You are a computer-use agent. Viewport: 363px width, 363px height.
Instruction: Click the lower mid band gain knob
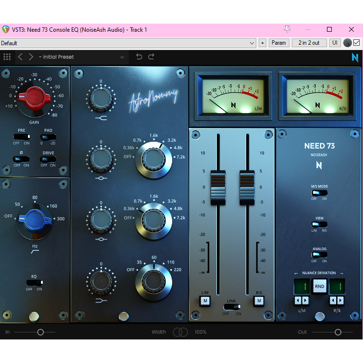click(101, 220)
